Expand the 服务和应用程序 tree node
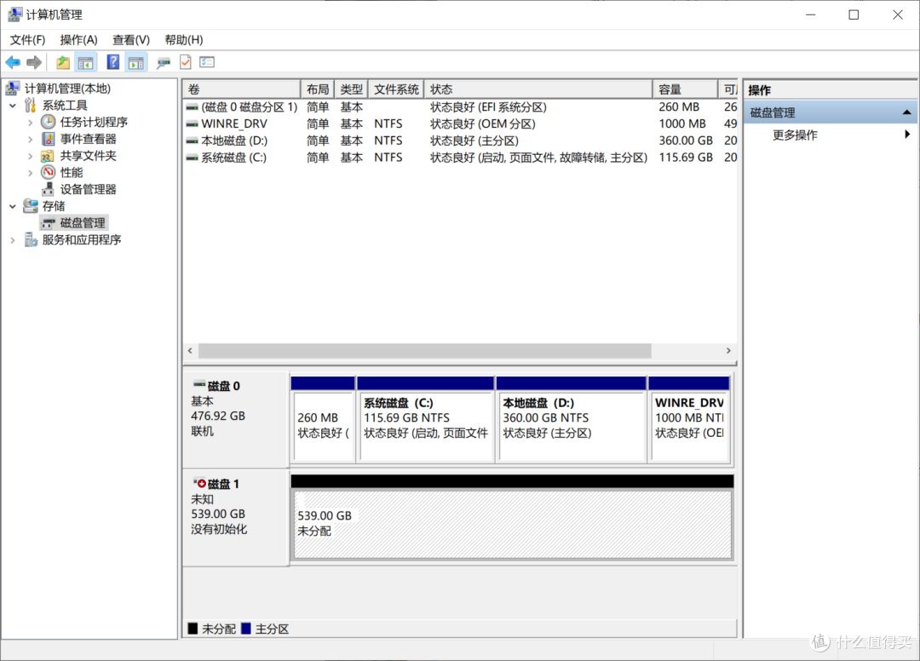 [13, 240]
